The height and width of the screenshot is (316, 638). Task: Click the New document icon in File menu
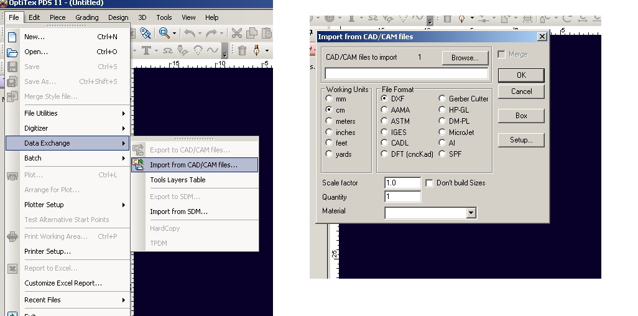pyautogui.click(x=12, y=37)
